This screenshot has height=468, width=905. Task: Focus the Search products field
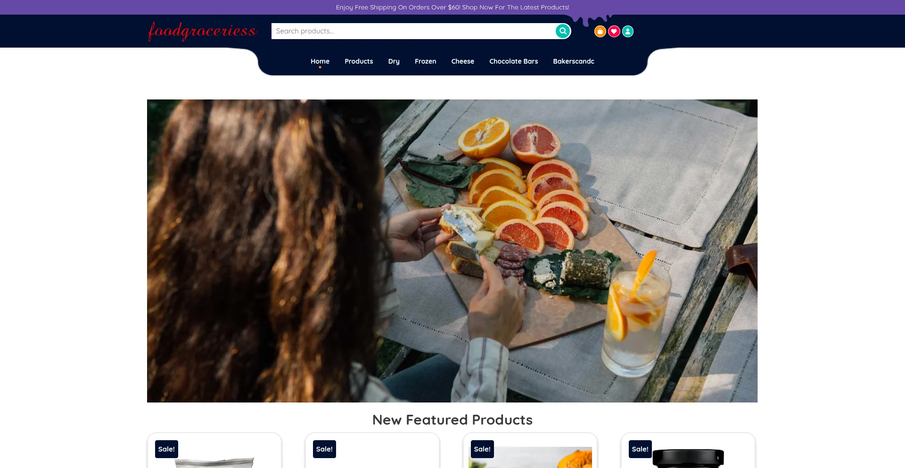(x=413, y=31)
